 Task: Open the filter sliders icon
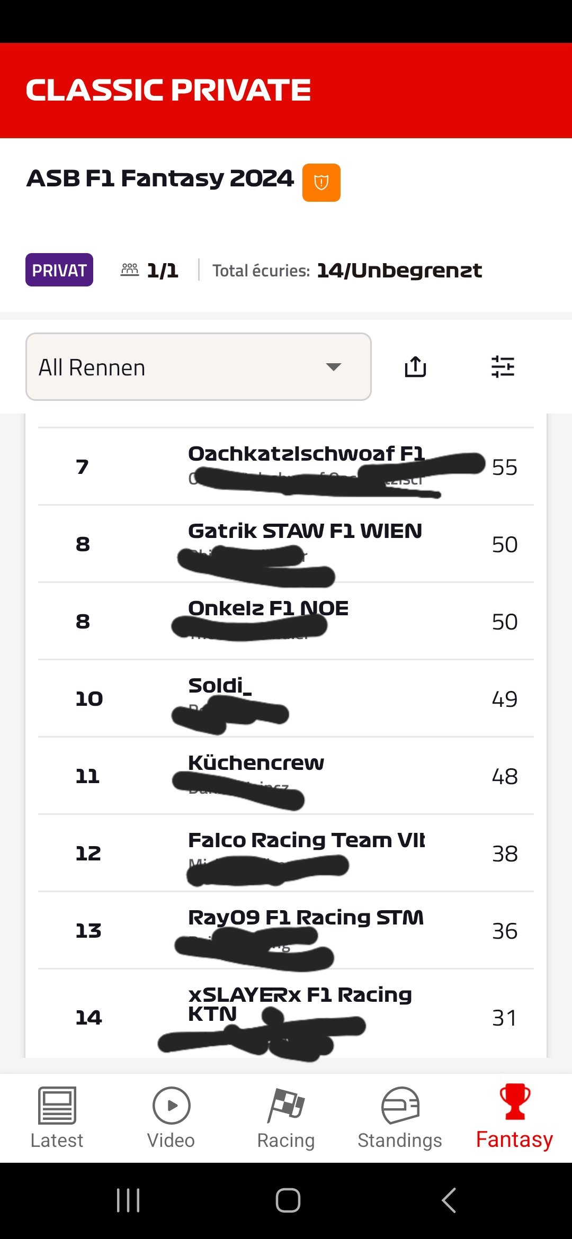(503, 366)
